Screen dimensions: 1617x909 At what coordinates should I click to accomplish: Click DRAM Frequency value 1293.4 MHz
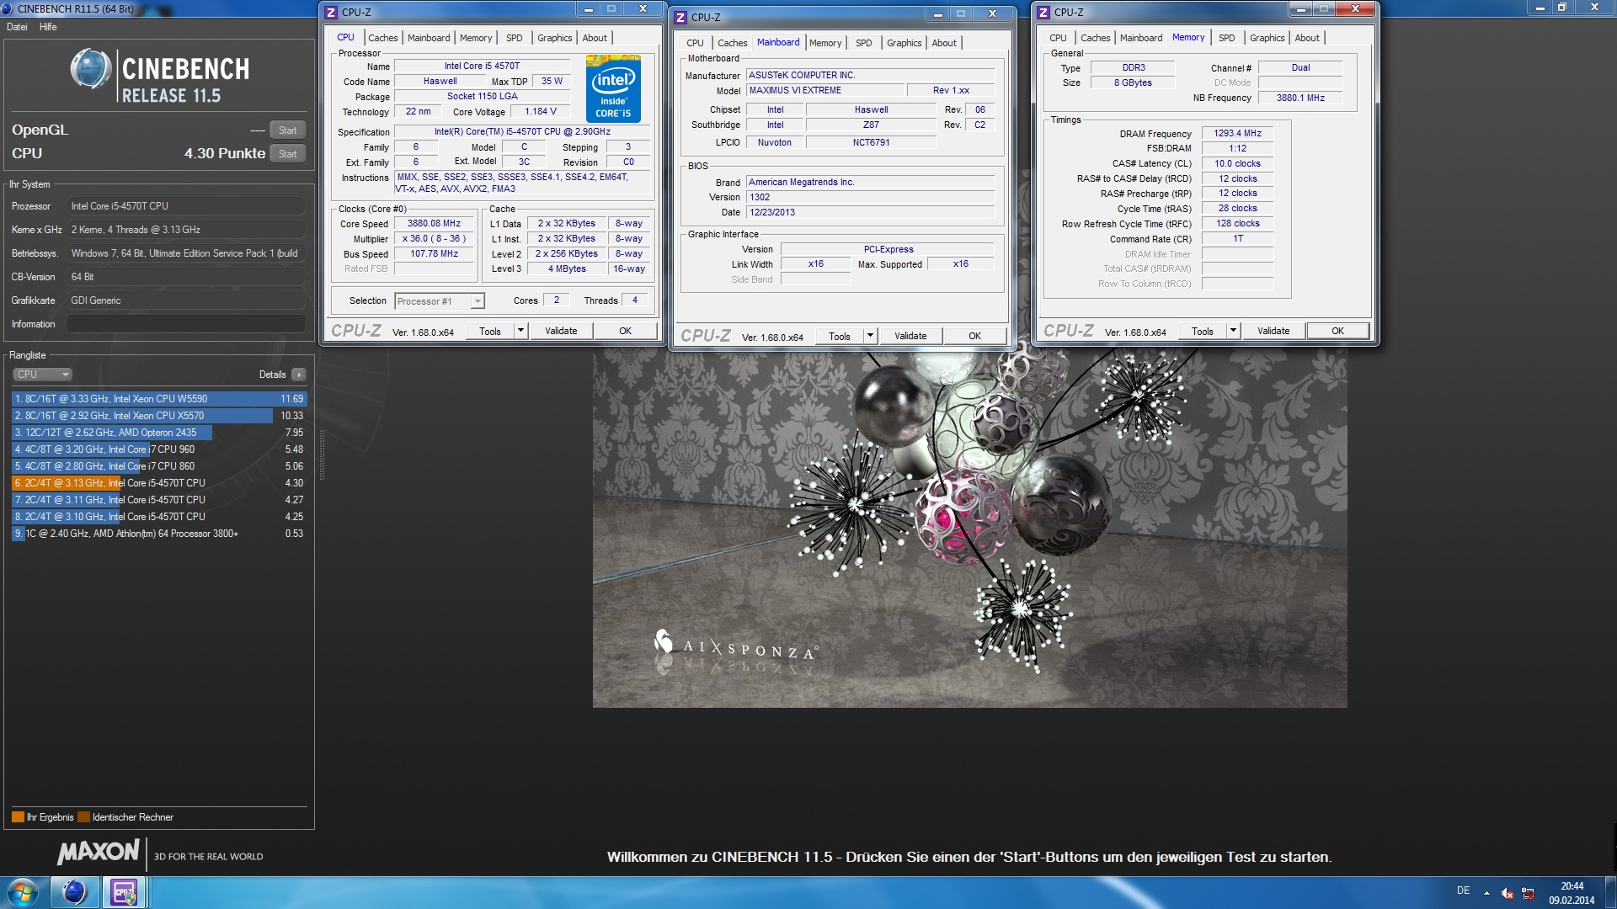(1237, 133)
